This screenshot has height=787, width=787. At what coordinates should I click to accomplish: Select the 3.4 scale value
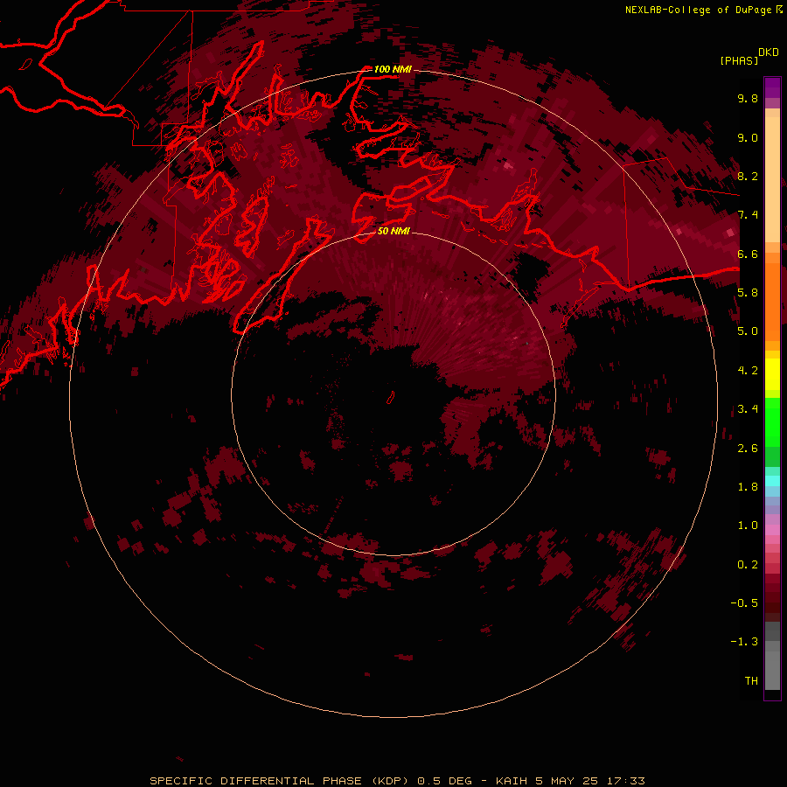[x=748, y=409]
